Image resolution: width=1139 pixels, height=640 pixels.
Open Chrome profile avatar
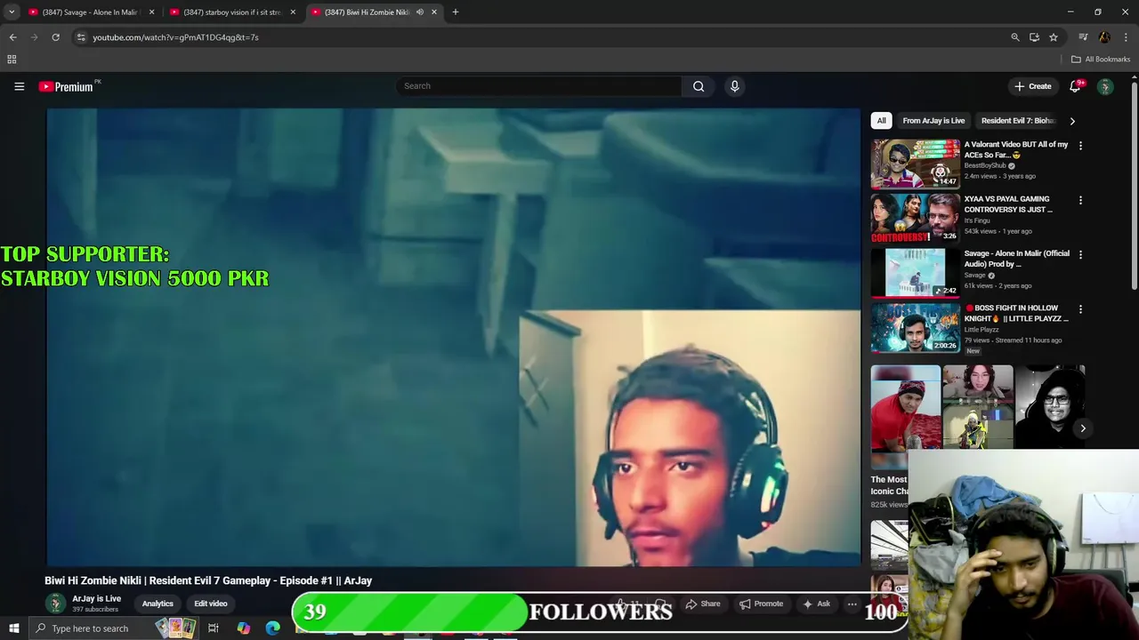pyautogui.click(x=1104, y=37)
